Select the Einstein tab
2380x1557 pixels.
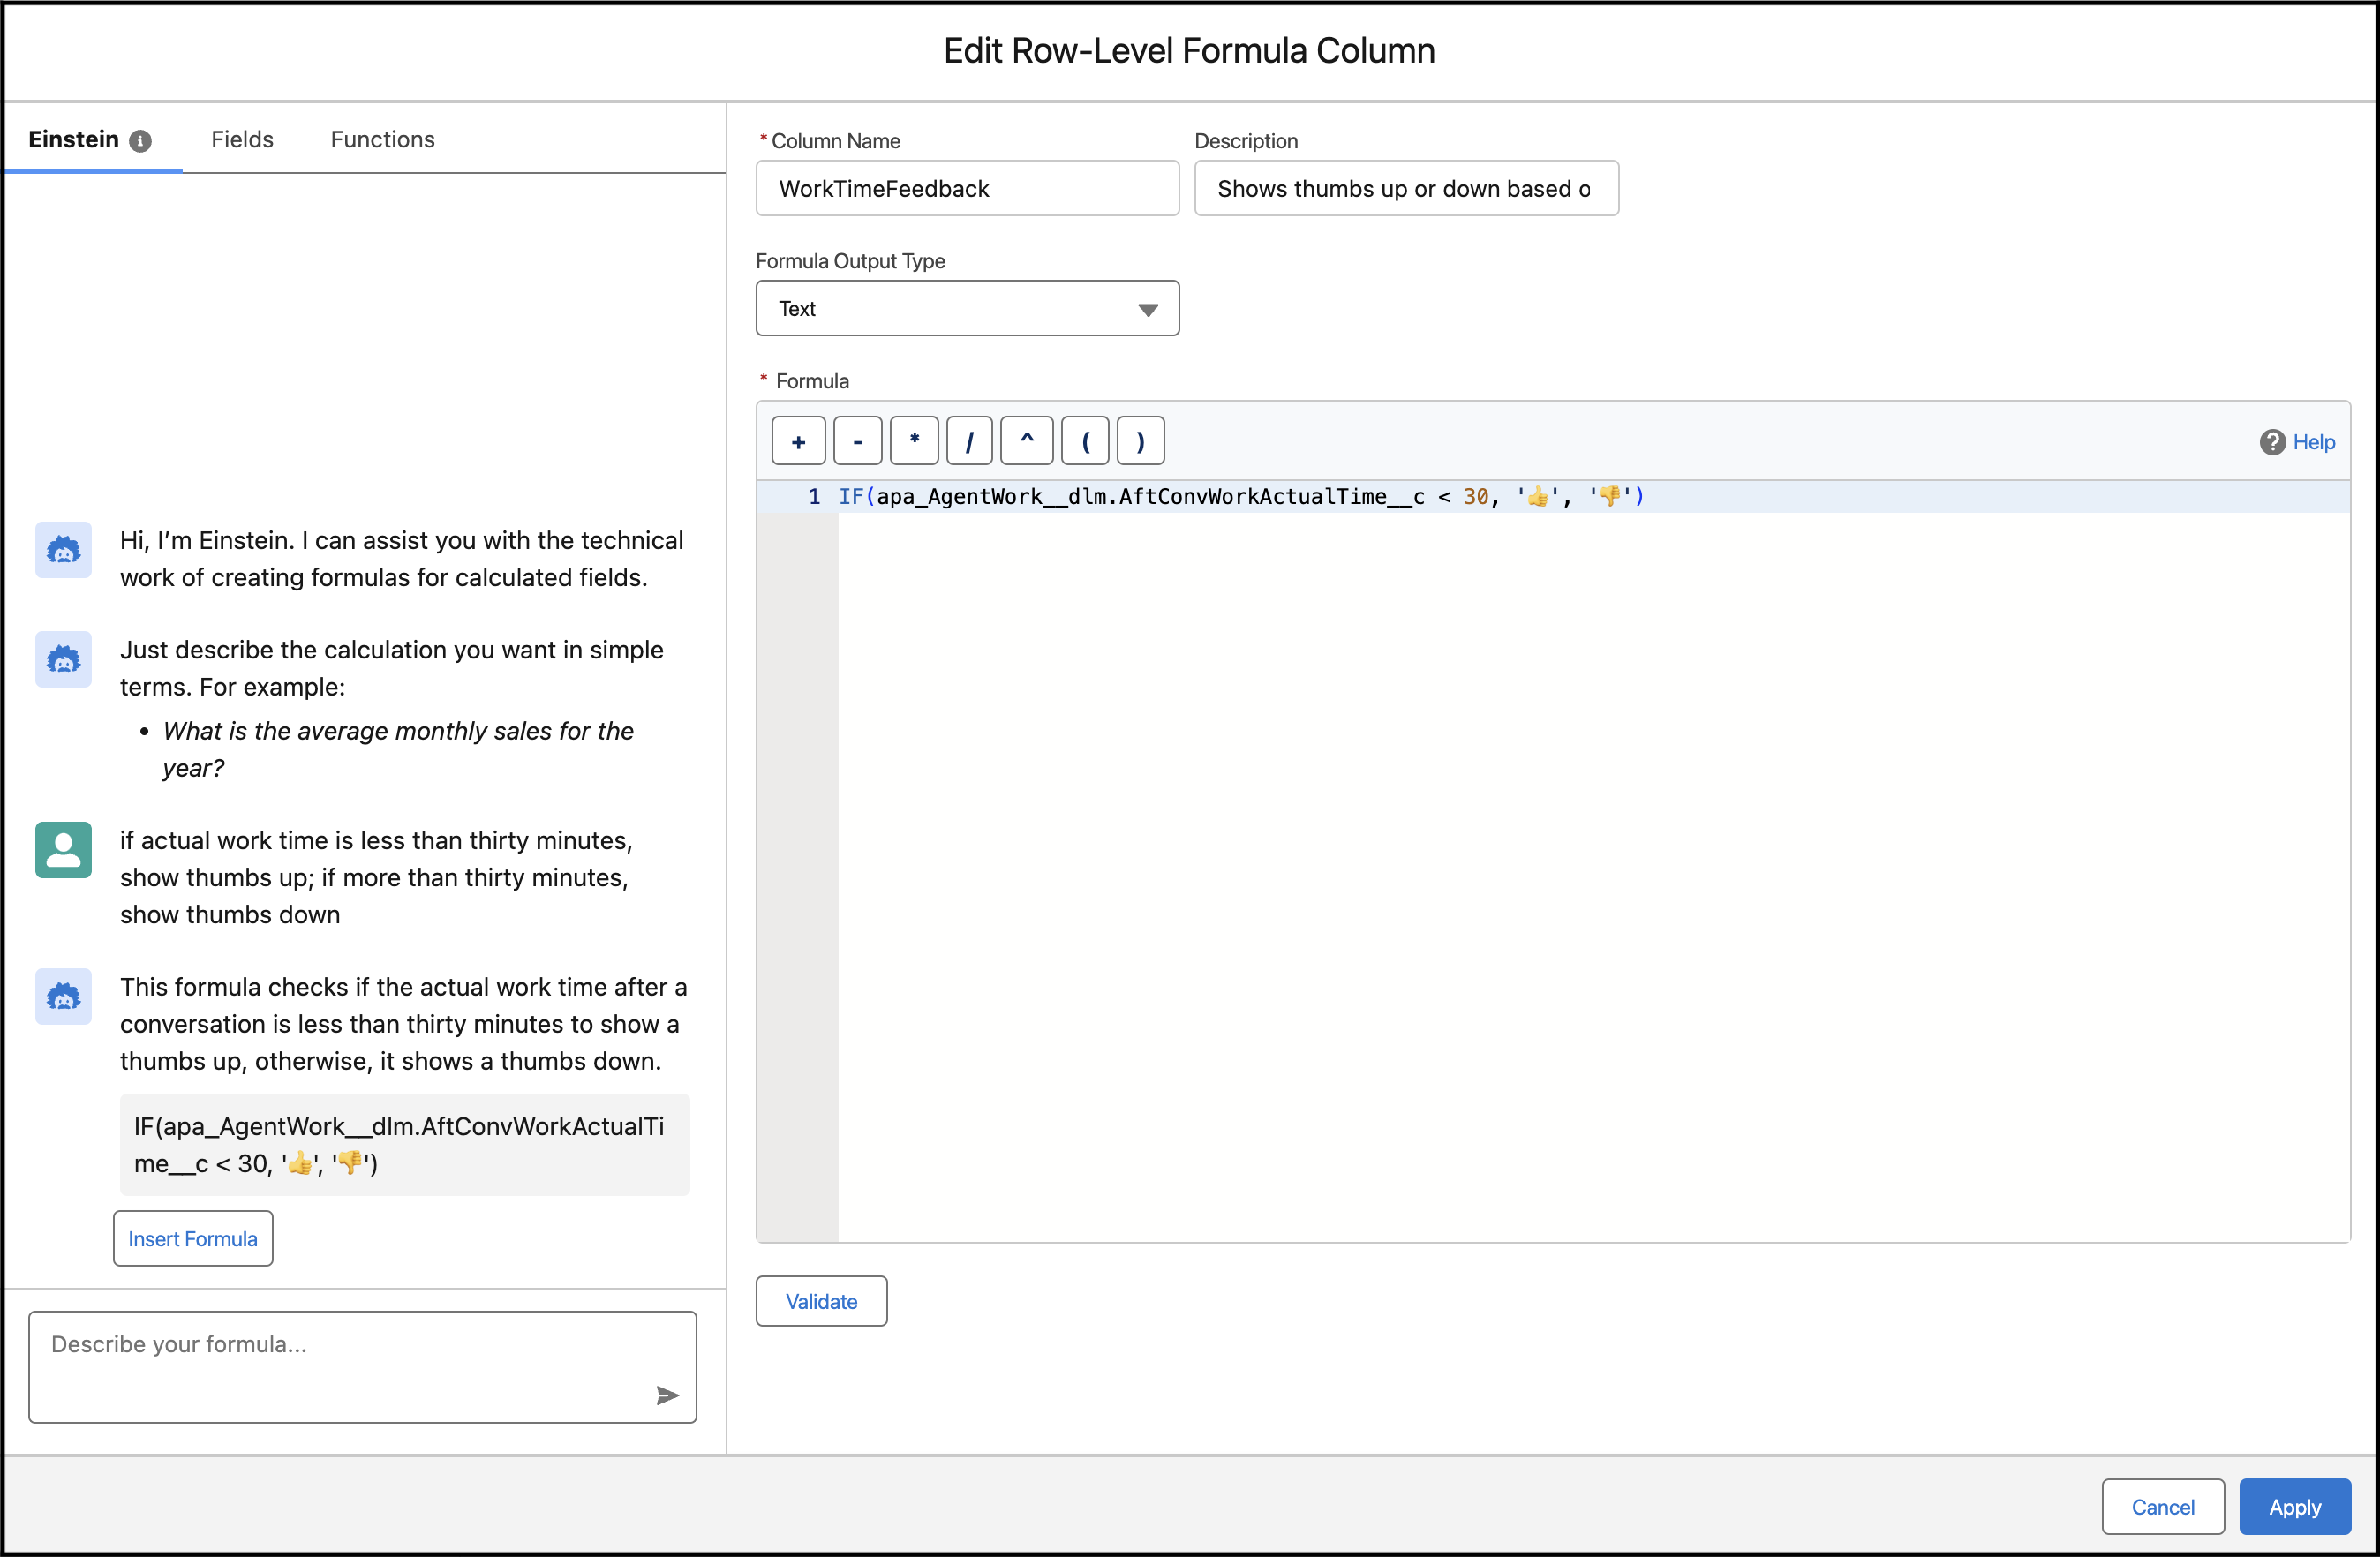click(75, 139)
